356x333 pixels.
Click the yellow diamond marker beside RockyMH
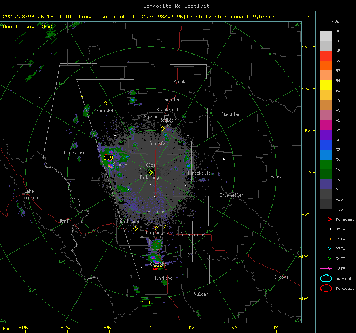pos(106,103)
